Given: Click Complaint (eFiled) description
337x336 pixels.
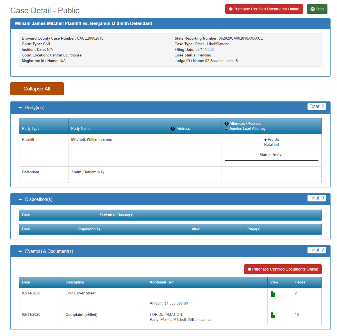Looking at the screenshot, I should (x=81, y=314).
